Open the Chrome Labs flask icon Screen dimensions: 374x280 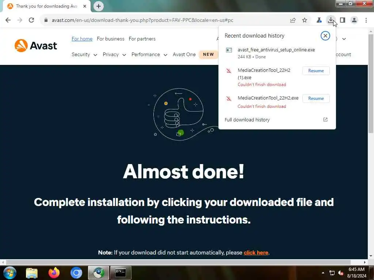tap(319, 20)
